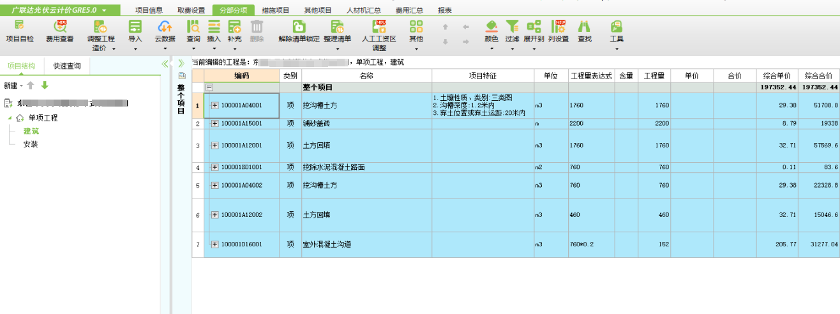The image size is (840, 314).
Task: Click the 查询 query icon
Action: [193, 27]
